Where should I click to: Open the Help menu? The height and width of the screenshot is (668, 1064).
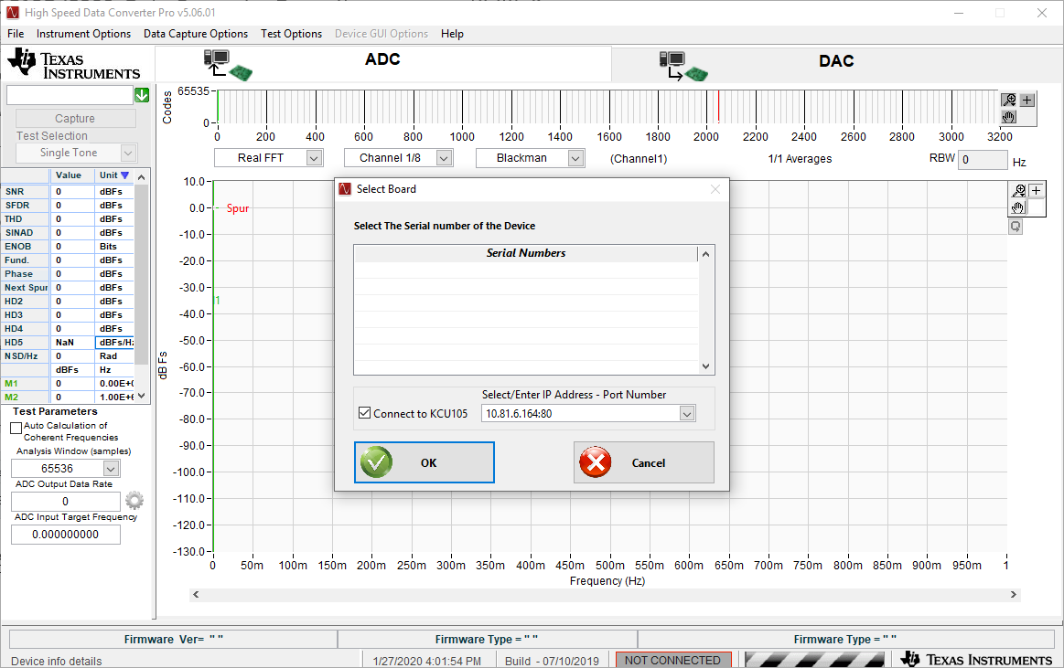tap(452, 34)
